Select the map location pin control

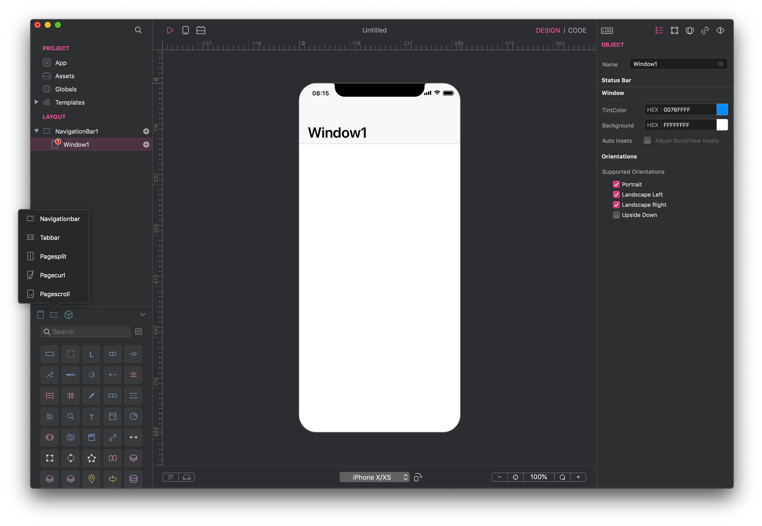[x=91, y=479]
